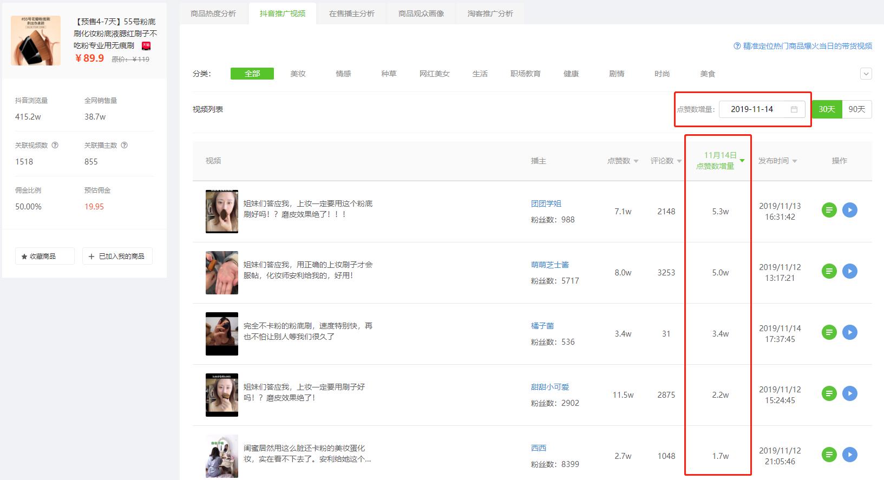Screen dimensions: 884x480
Task: Click help icon beside 关联播主数
Action: tap(124, 145)
